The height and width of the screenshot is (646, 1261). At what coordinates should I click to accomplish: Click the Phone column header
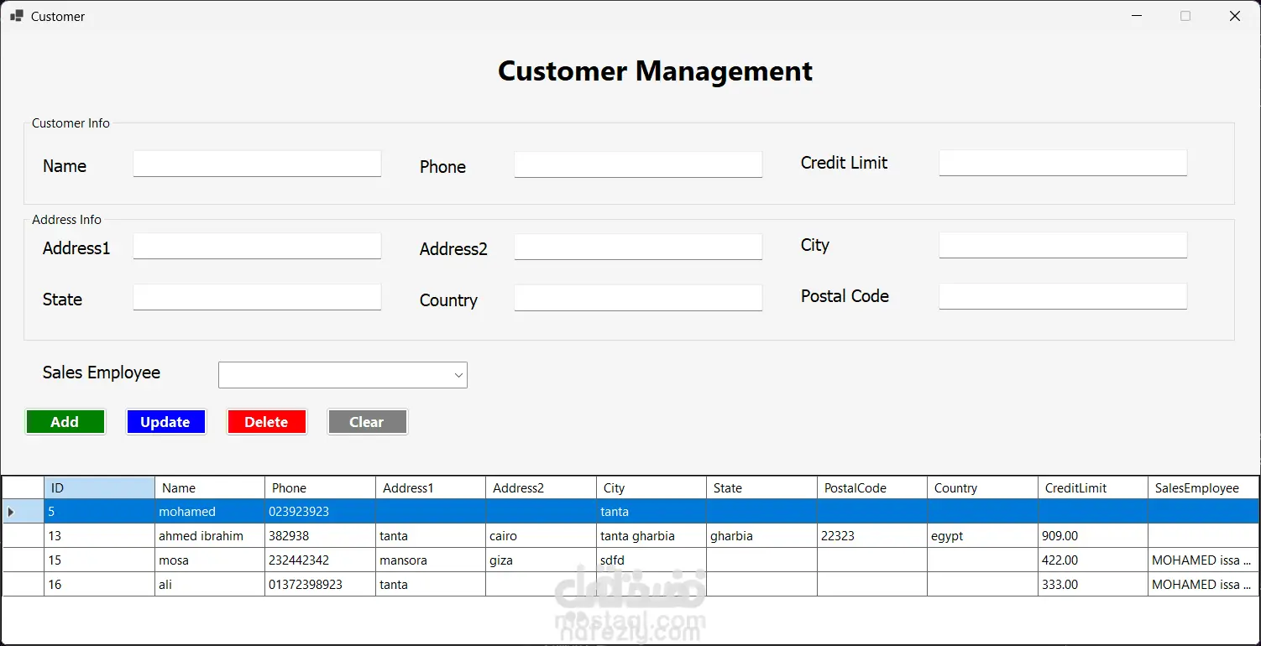(x=320, y=487)
